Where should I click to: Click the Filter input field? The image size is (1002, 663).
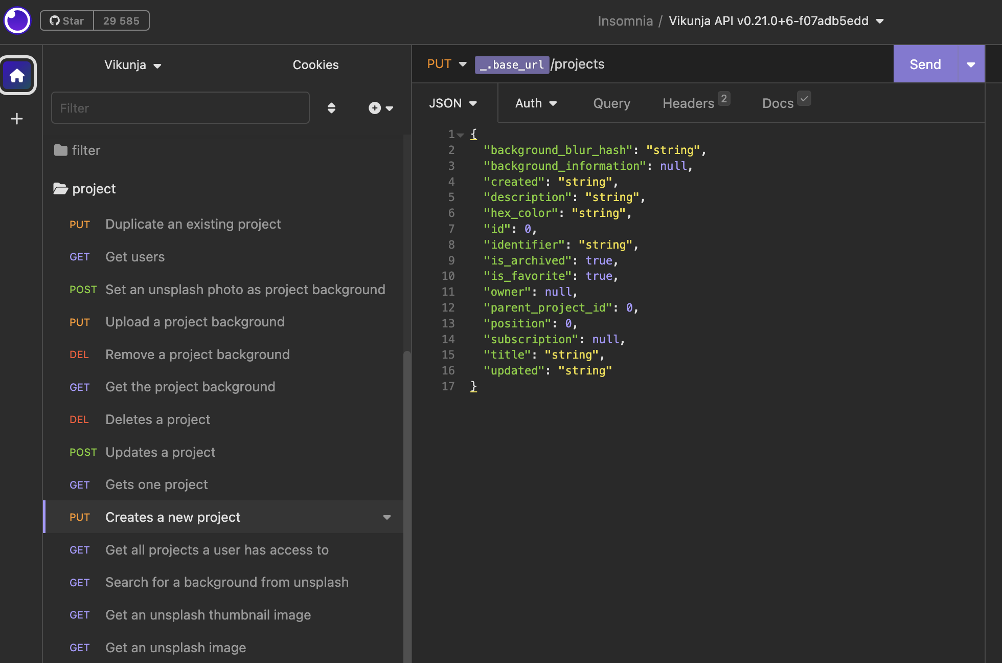(x=180, y=108)
